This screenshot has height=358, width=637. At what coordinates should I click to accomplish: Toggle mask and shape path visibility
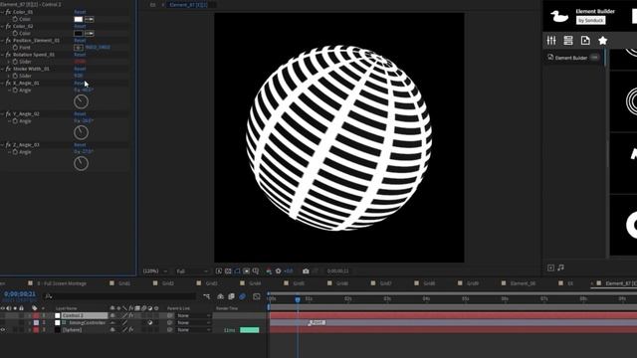click(237, 270)
